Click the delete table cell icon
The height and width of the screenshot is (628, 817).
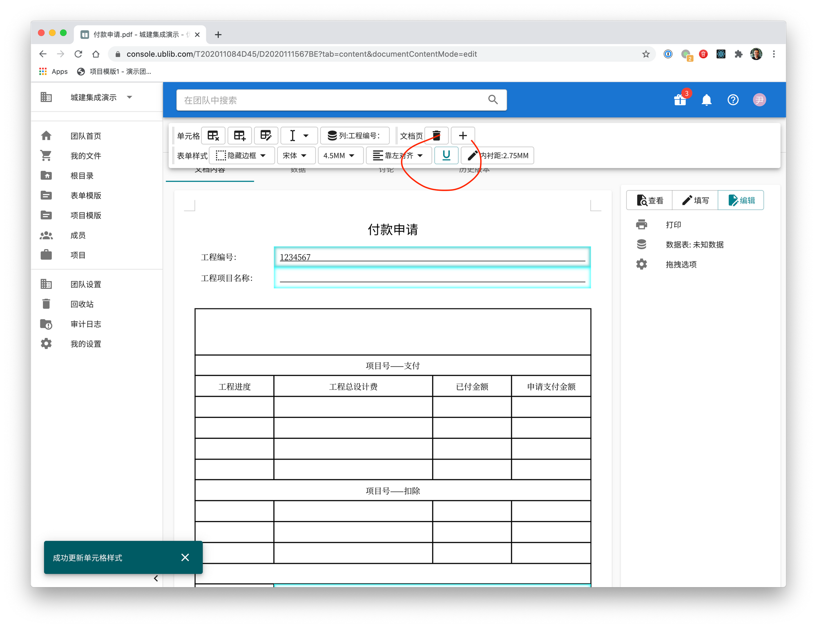(x=213, y=136)
